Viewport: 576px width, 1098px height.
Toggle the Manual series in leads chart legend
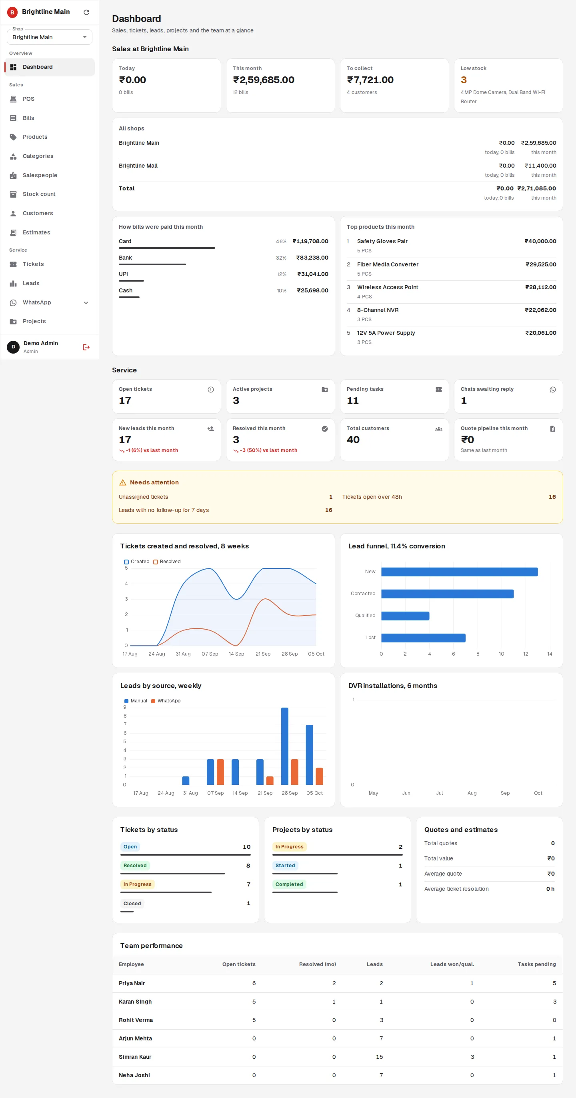click(x=136, y=701)
